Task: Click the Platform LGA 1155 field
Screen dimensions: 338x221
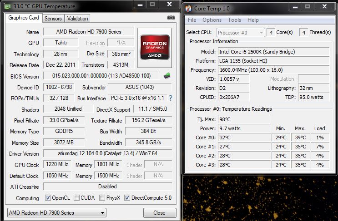Action: coord(274,61)
